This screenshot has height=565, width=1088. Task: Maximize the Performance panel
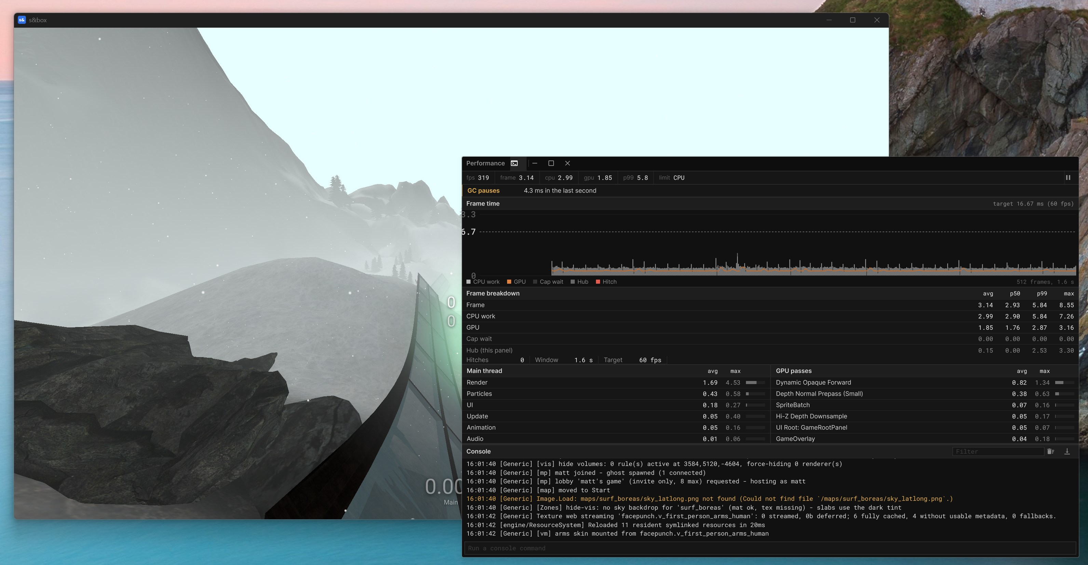pyautogui.click(x=551, y=163)
